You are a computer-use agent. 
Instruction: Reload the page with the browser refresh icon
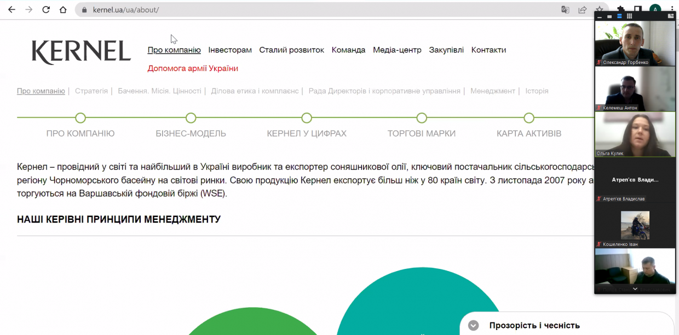46,9
